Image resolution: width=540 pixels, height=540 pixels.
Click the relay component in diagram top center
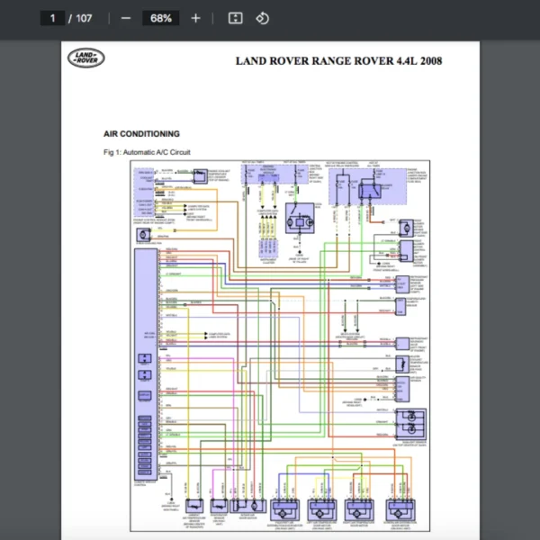(299, 219)
